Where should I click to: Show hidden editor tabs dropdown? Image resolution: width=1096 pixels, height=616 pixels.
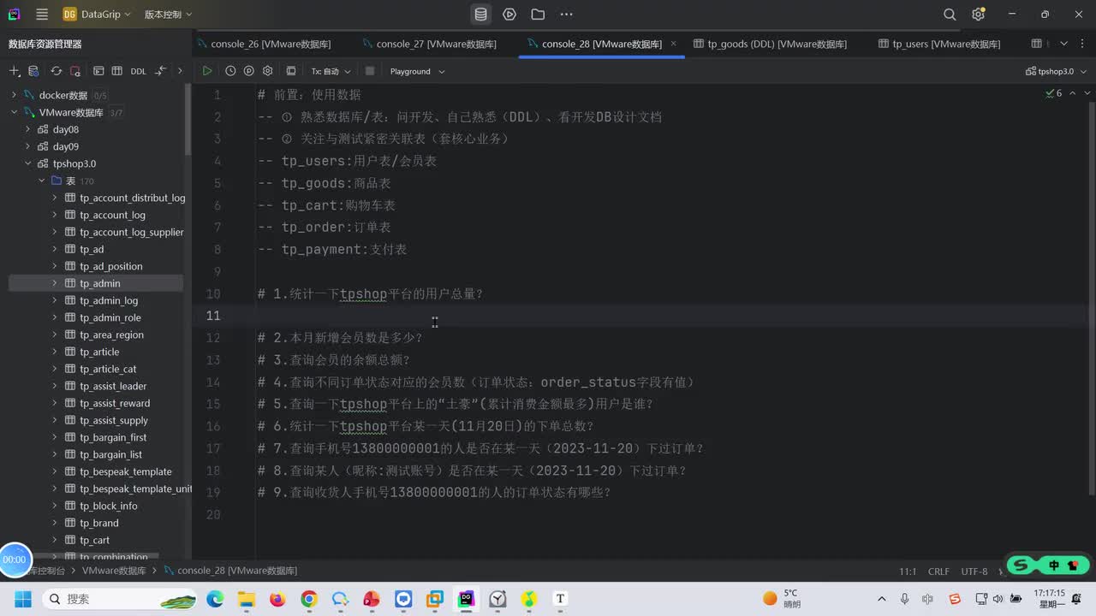[x=1064, y=44]
